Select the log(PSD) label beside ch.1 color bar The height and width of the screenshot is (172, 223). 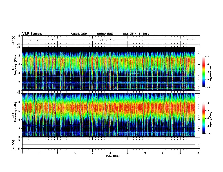pyautogui.click(x=211, y=73)
